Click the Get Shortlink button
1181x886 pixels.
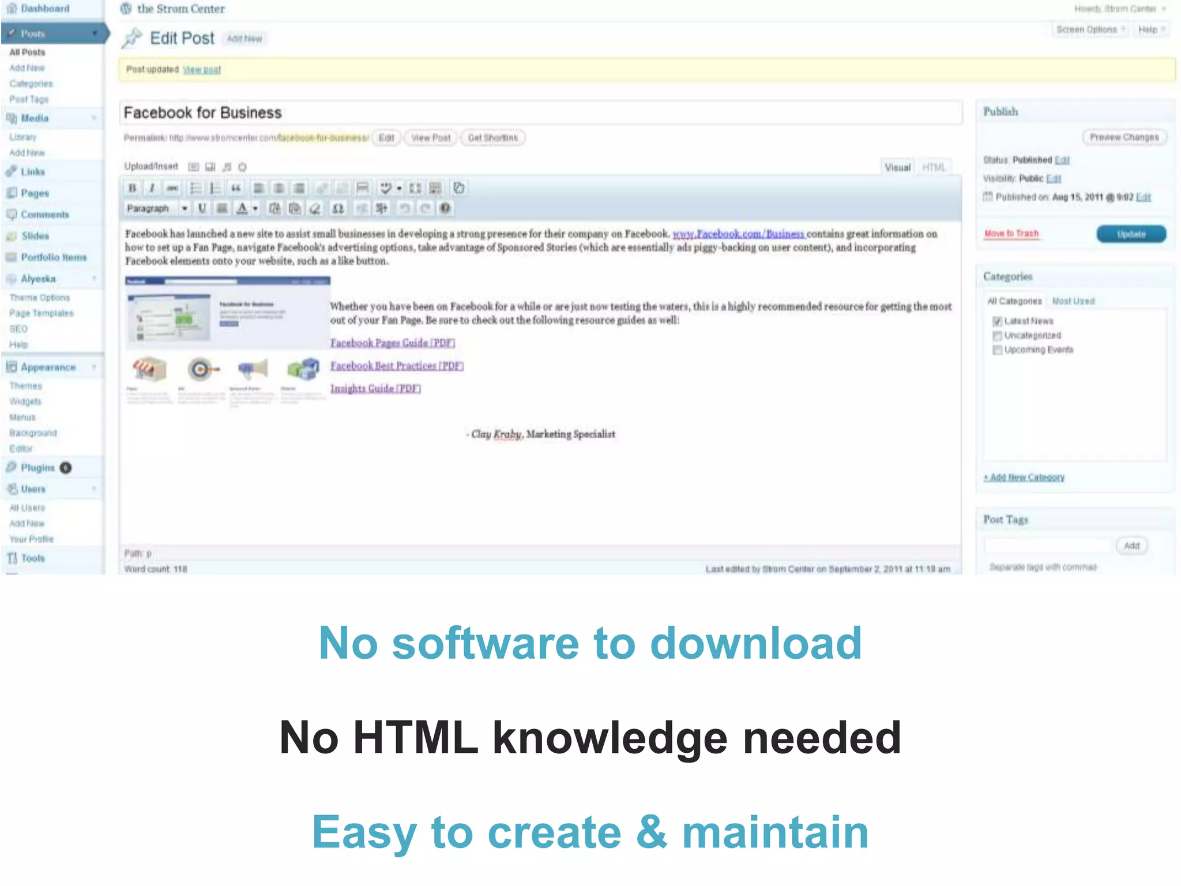pyautogui.click(x=493, y=138)
